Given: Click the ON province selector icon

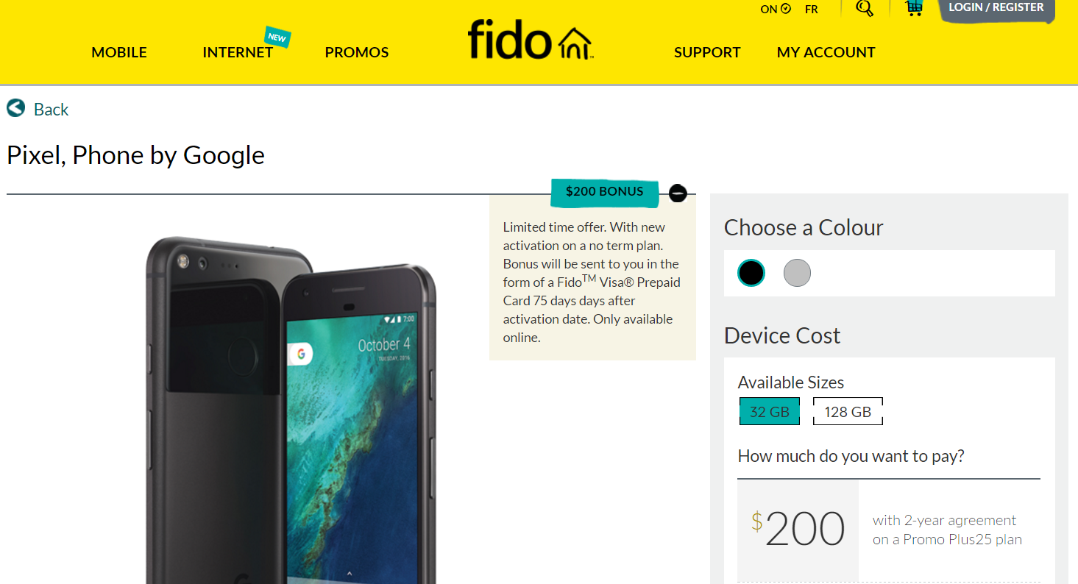Looking at the screenshot, I should click(x=786, y=9).
